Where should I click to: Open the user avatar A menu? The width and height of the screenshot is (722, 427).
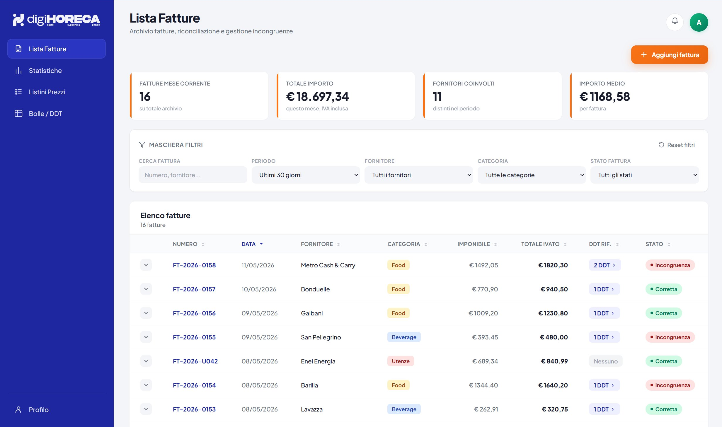[699, 22]
